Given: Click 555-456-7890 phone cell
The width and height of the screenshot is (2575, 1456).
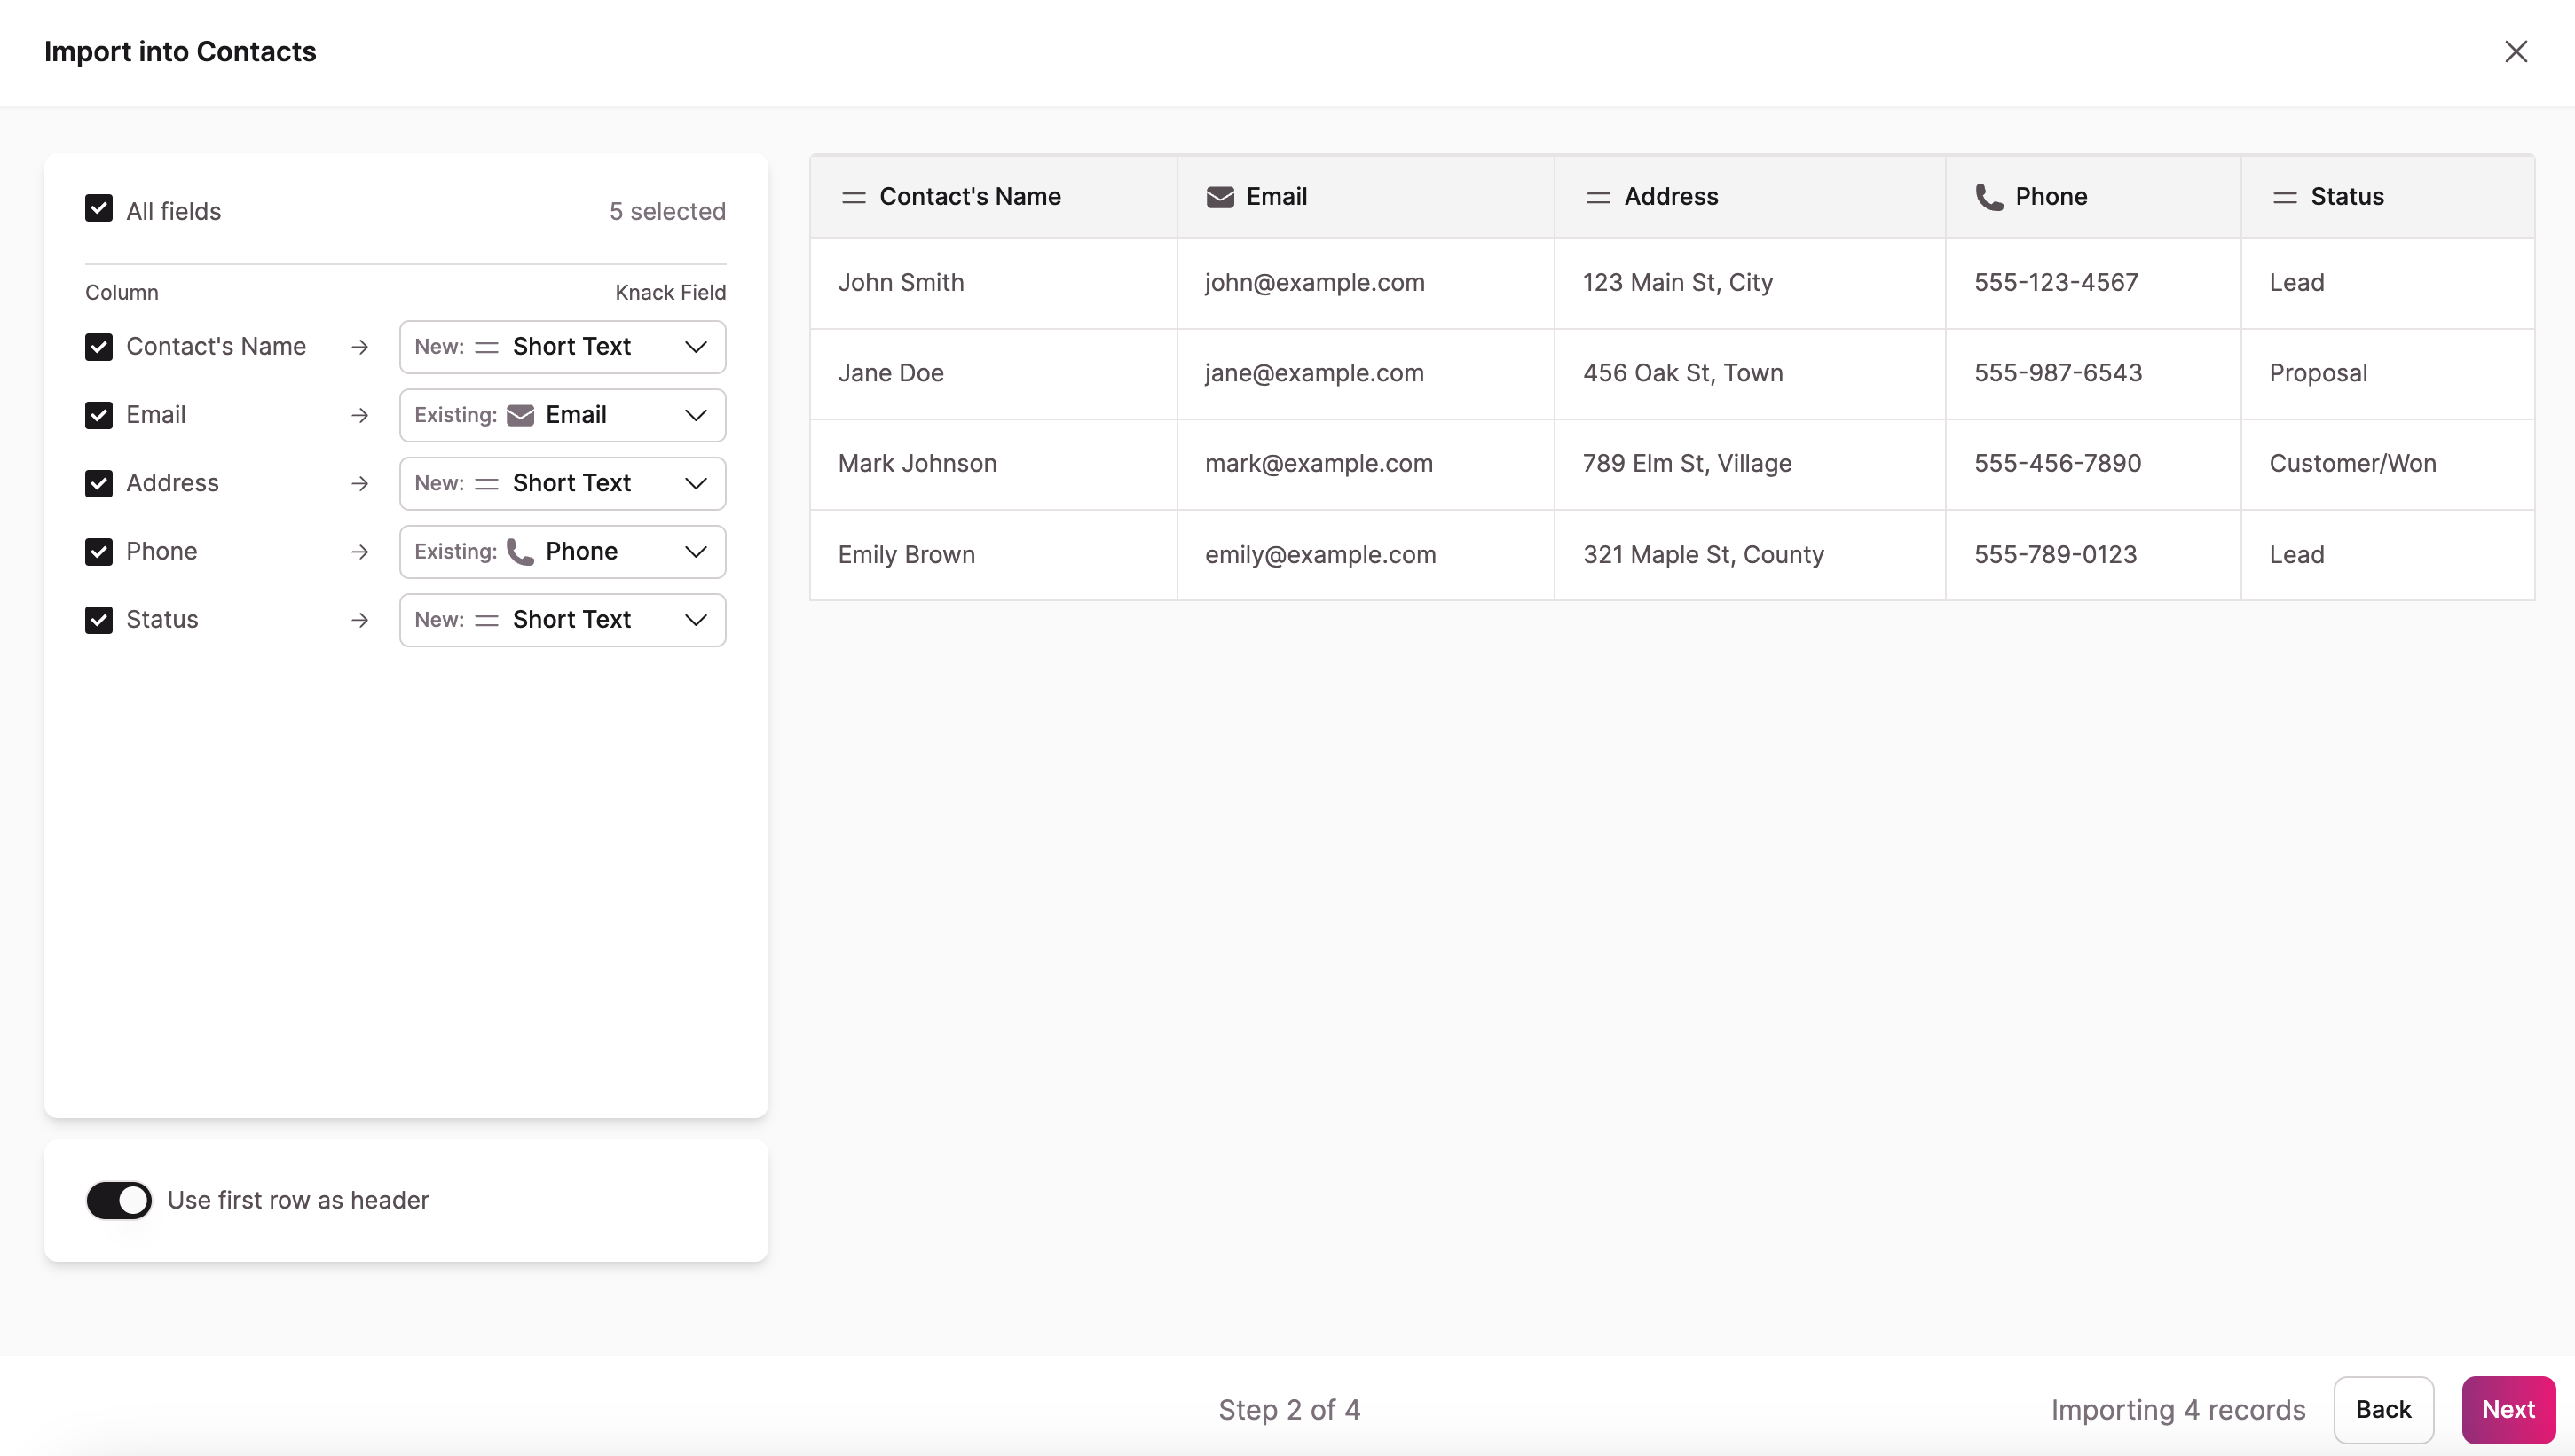Looking at the screenshot, I should tap(2093, 464).
